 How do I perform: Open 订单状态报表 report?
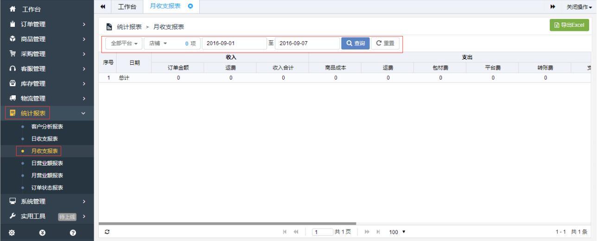(x=47, y=187)
